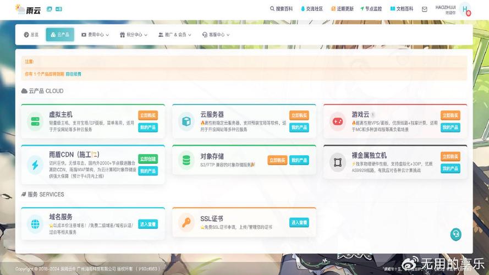Click 立即购买 for 游戏云
The width and height of the screenshot is (489, 275).
coord(450,116)
